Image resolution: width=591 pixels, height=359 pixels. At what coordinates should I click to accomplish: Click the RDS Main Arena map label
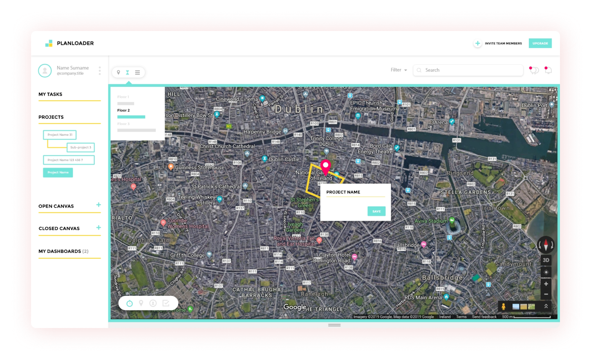tap(423, 298)
